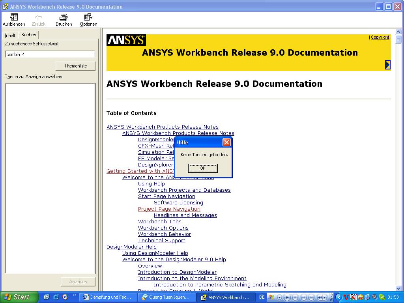This screenshot has height=303, width=404.
Task: Click Previous track on media player toolbar
Action: [x=303, y=297]
